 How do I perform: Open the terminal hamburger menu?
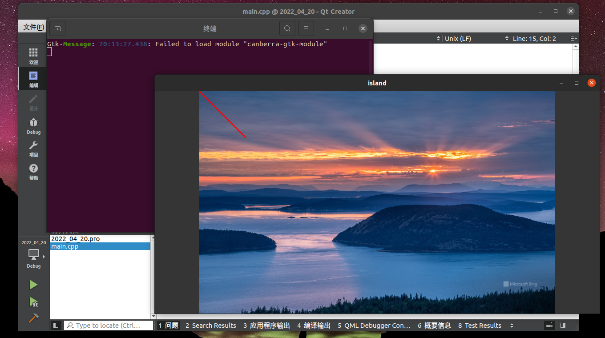click(x=306, y=28)
